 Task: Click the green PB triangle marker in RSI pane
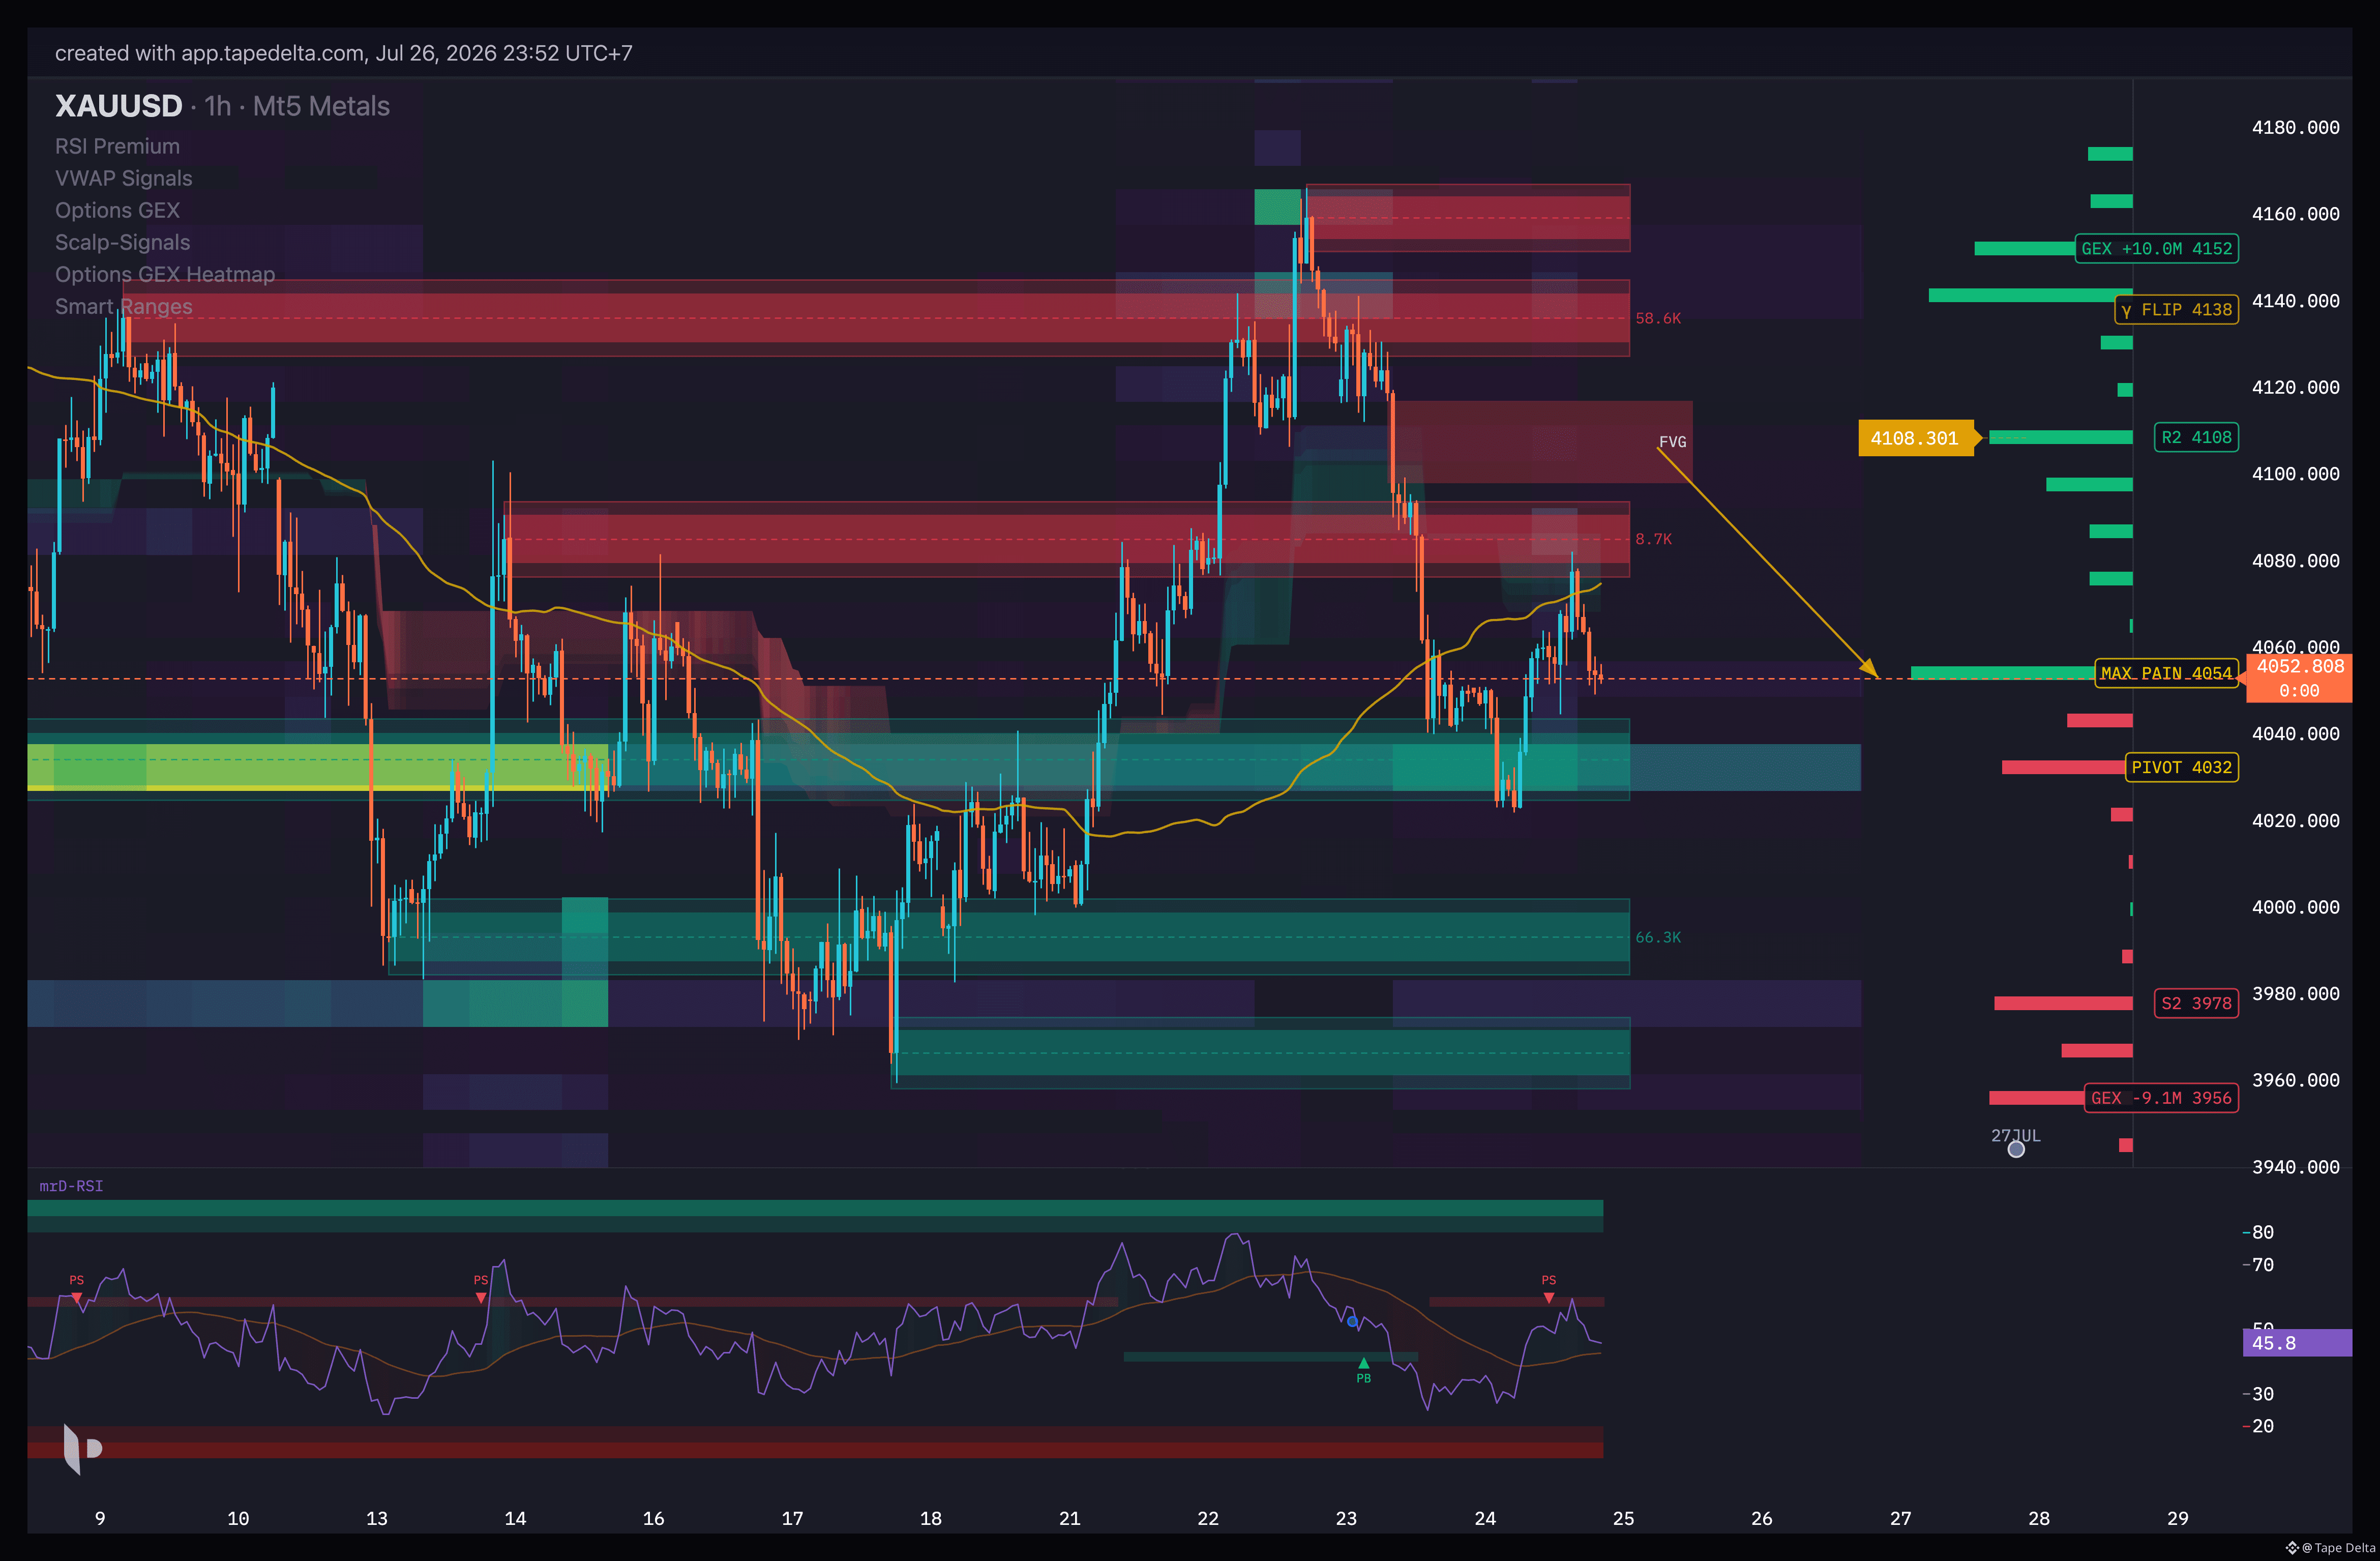pos(1363,1363)
